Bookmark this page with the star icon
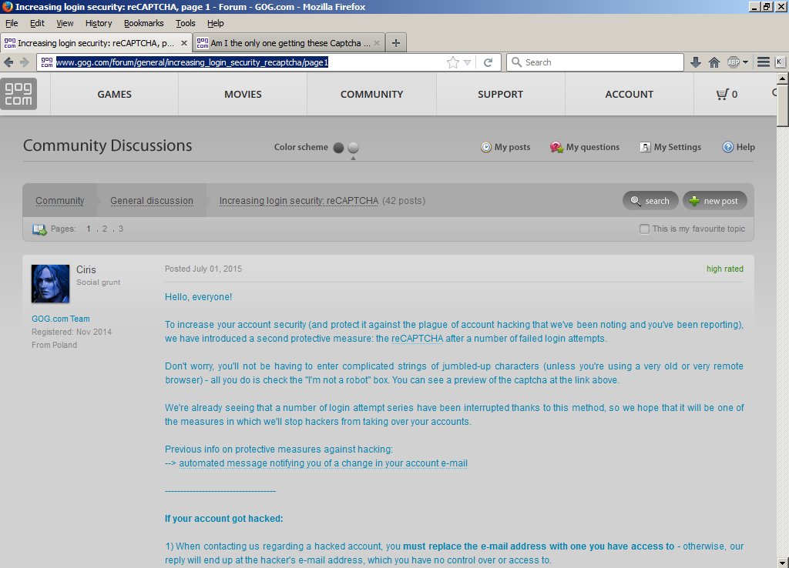The width and height of the screenshot is (789, 568). click(x=453, y=62)
